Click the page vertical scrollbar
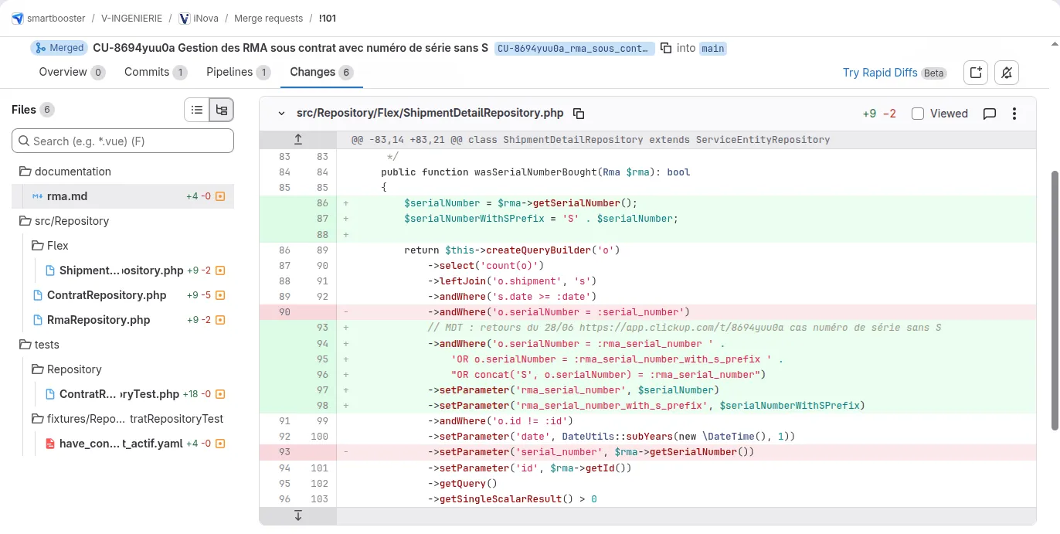 (1055, 300)
